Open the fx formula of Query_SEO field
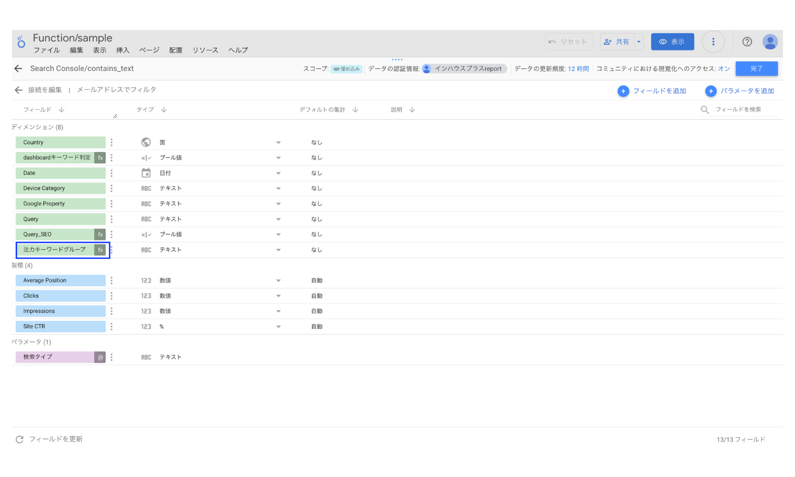Viewport: 795px width, 477px height. [100, 234]
